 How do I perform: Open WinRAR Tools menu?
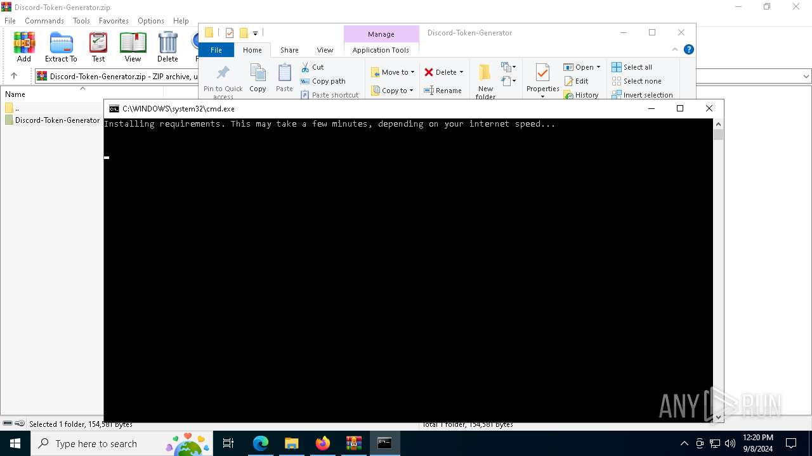tap(81, 21)
